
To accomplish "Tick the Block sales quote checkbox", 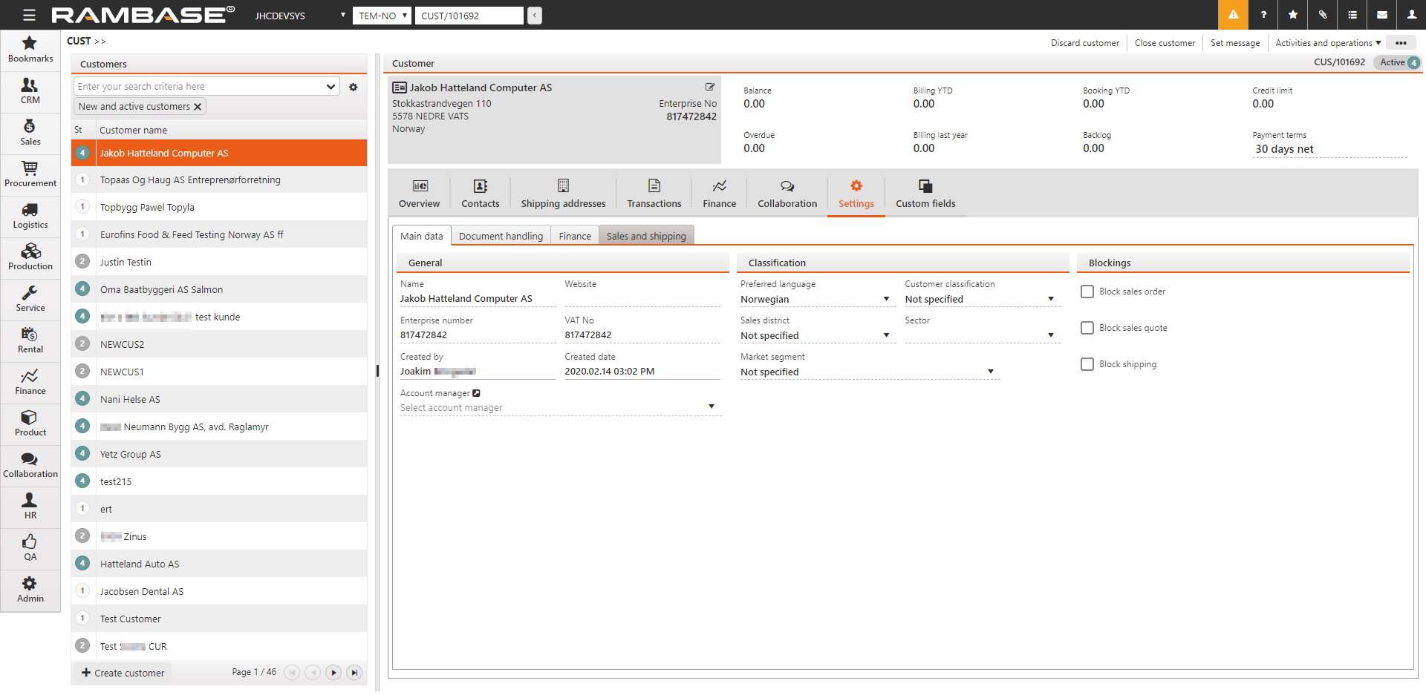I will [x=1087, y=328].
